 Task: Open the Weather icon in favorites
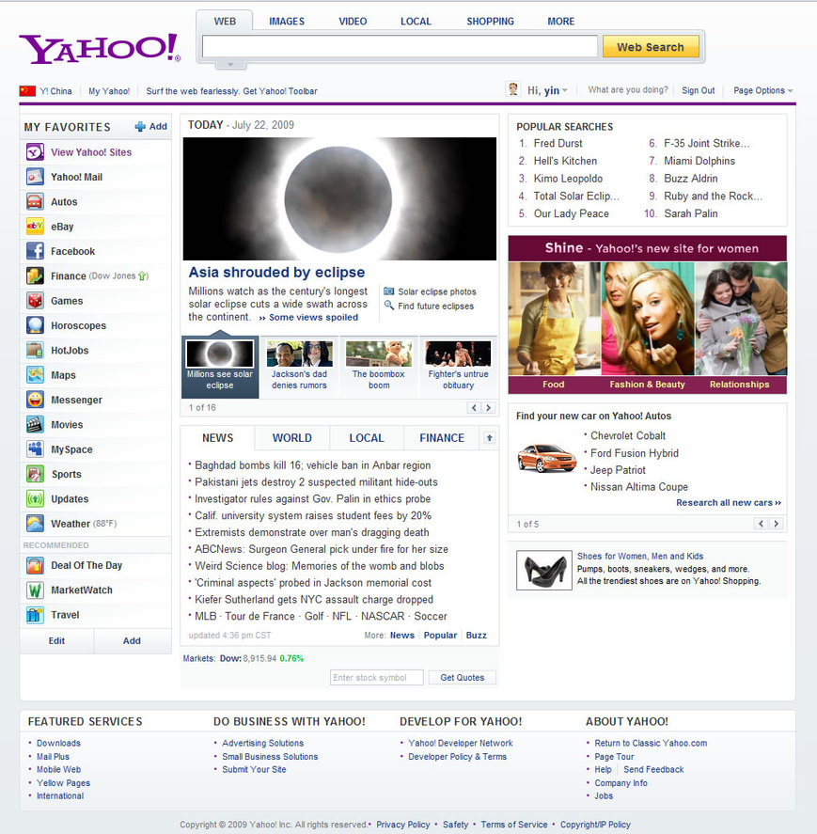coord(35,524)
